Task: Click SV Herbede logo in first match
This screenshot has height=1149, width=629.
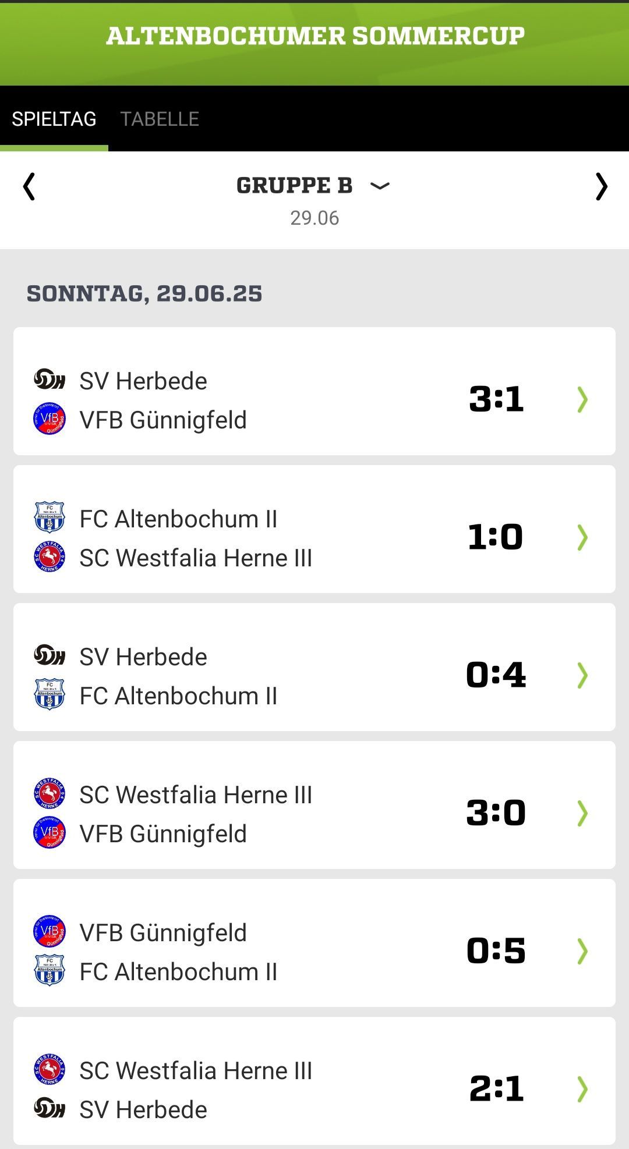Action: (50, 381)
